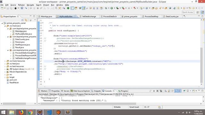Click the Open Type toolbar icon
The height and width of the screenshot is (115, 205).
tap(153, 8)
